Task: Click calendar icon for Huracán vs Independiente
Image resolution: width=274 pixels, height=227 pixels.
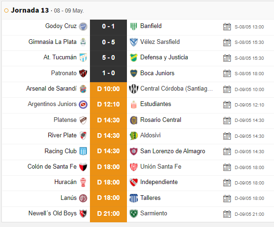Action: pos(227,183)
